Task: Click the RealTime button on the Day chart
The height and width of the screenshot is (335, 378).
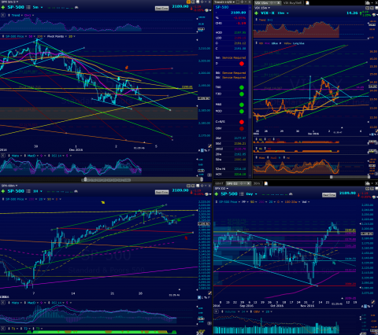Action: point(329,195)
